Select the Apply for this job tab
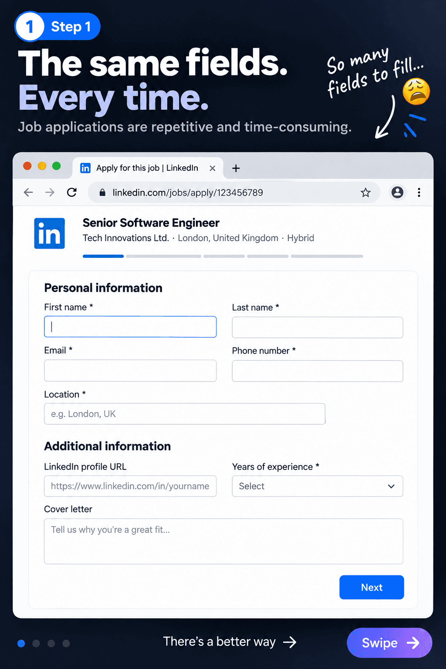This screenshot has height=669, width=446. (x=148, y=168)
